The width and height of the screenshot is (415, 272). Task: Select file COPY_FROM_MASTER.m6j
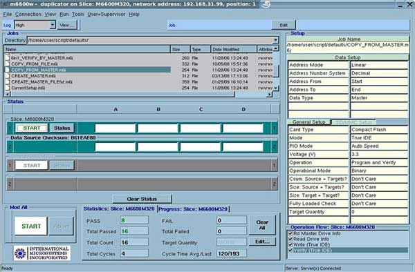pos(38,70)
